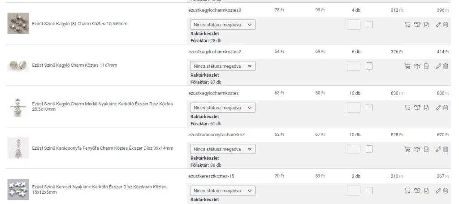Click the box package icon for Kagyló 11x7mm row

[417, 66]
